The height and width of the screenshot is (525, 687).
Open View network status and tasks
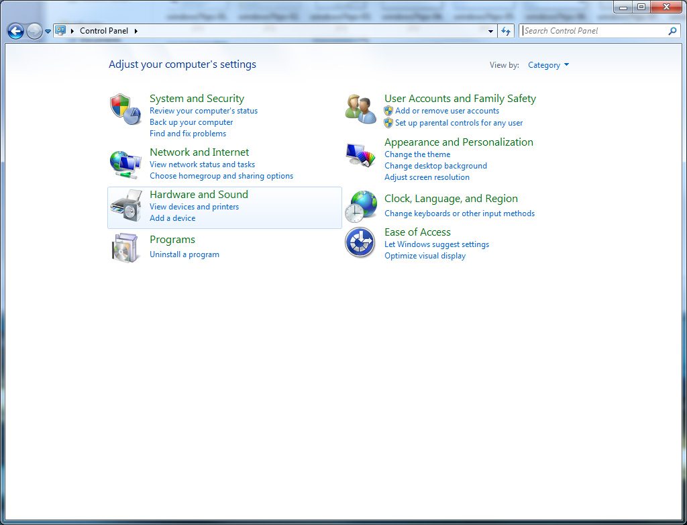(203, 164)
